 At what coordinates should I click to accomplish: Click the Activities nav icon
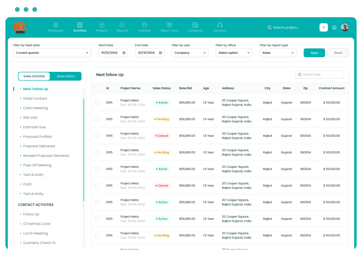pyautogui.click(x=80, y=25)
